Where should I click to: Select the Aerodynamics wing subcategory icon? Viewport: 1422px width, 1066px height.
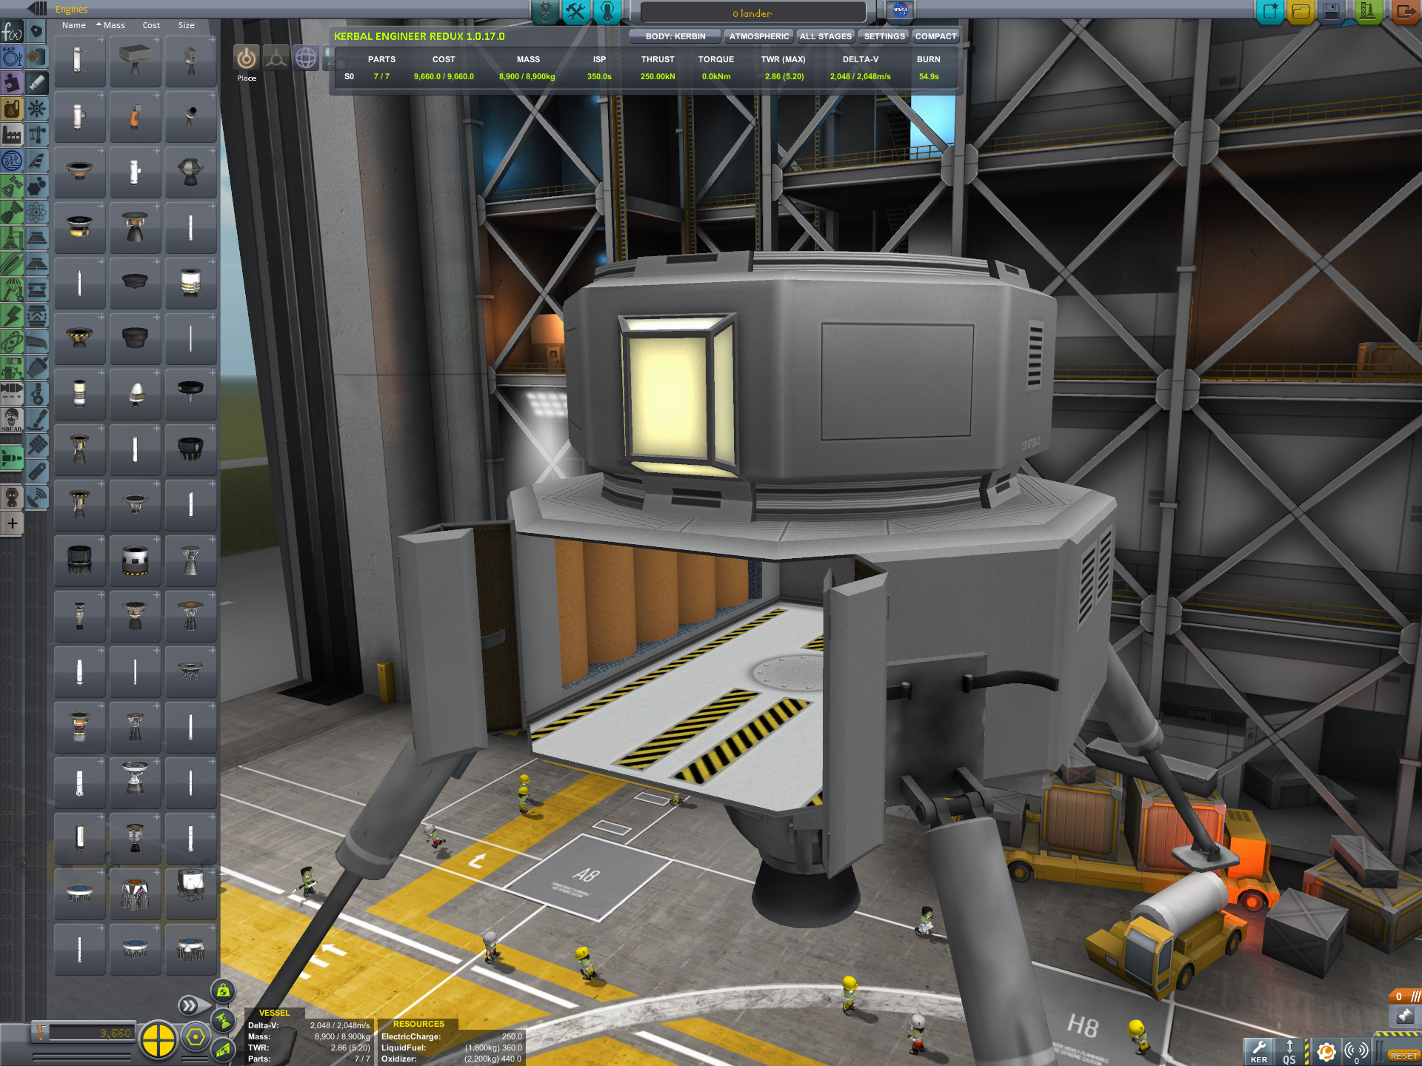tap(36, 161)
